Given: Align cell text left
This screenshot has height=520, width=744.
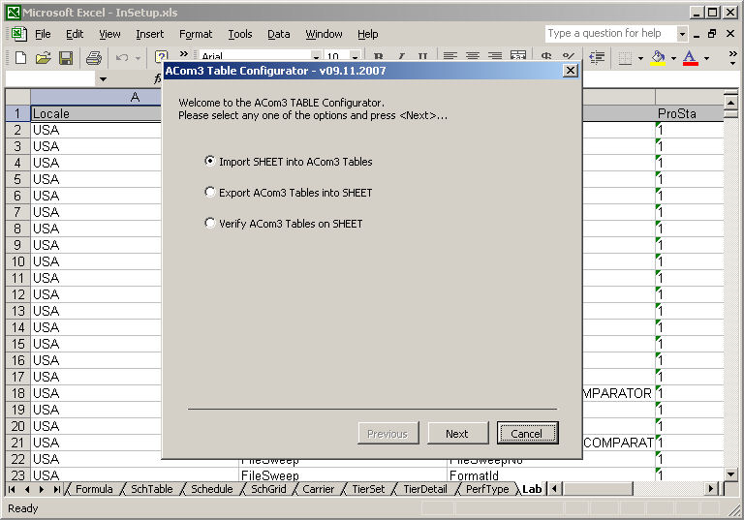Looking at the screenshot, I should click(x=449, y=57).
